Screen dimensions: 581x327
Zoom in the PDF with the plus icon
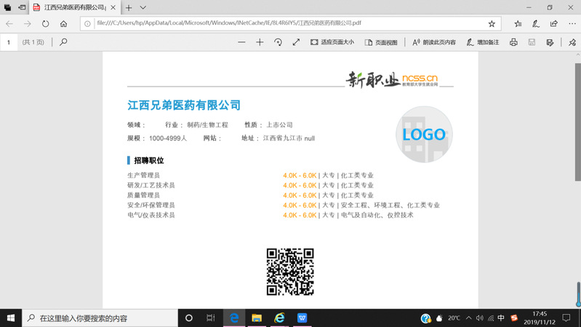tap(260, 42)
